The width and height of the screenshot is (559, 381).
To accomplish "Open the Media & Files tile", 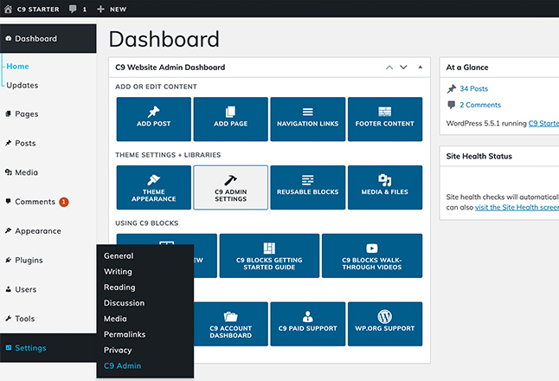I will (385, 187).
